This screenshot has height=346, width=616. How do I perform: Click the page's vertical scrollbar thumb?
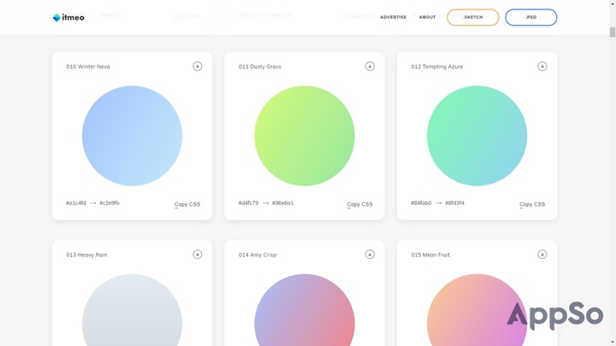[x=612, y=32]
